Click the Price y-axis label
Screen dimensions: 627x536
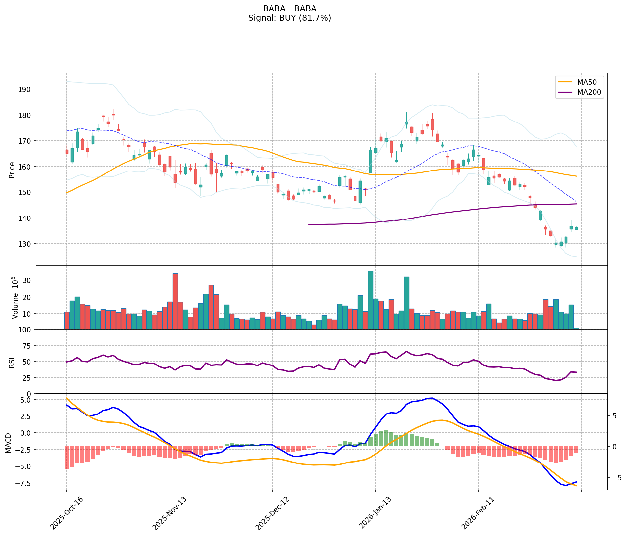[x=12, y=170]
